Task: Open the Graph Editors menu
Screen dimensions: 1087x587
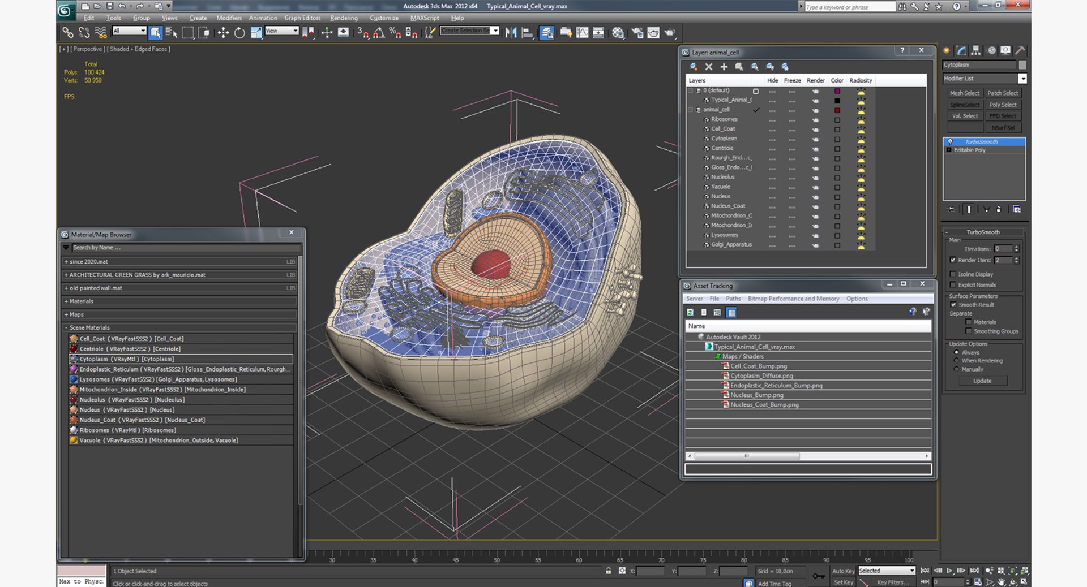Action: 302,18
